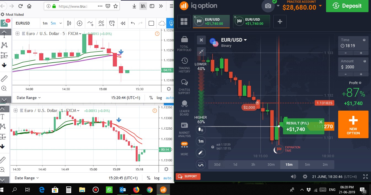Expand practice account balance dropdown
This screenshot has height=195, width=371.
coord(320,6)
